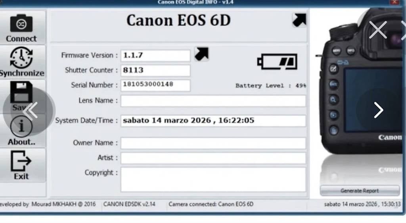Viewport: 406px width, 223px height.
Task: Click the battery level icon
Action: [277, 61]
